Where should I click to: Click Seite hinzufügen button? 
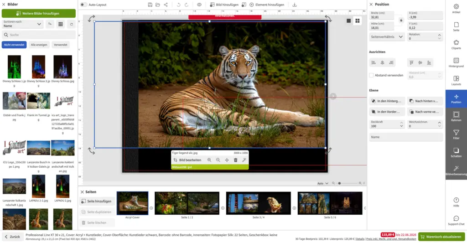click(97, 202)
